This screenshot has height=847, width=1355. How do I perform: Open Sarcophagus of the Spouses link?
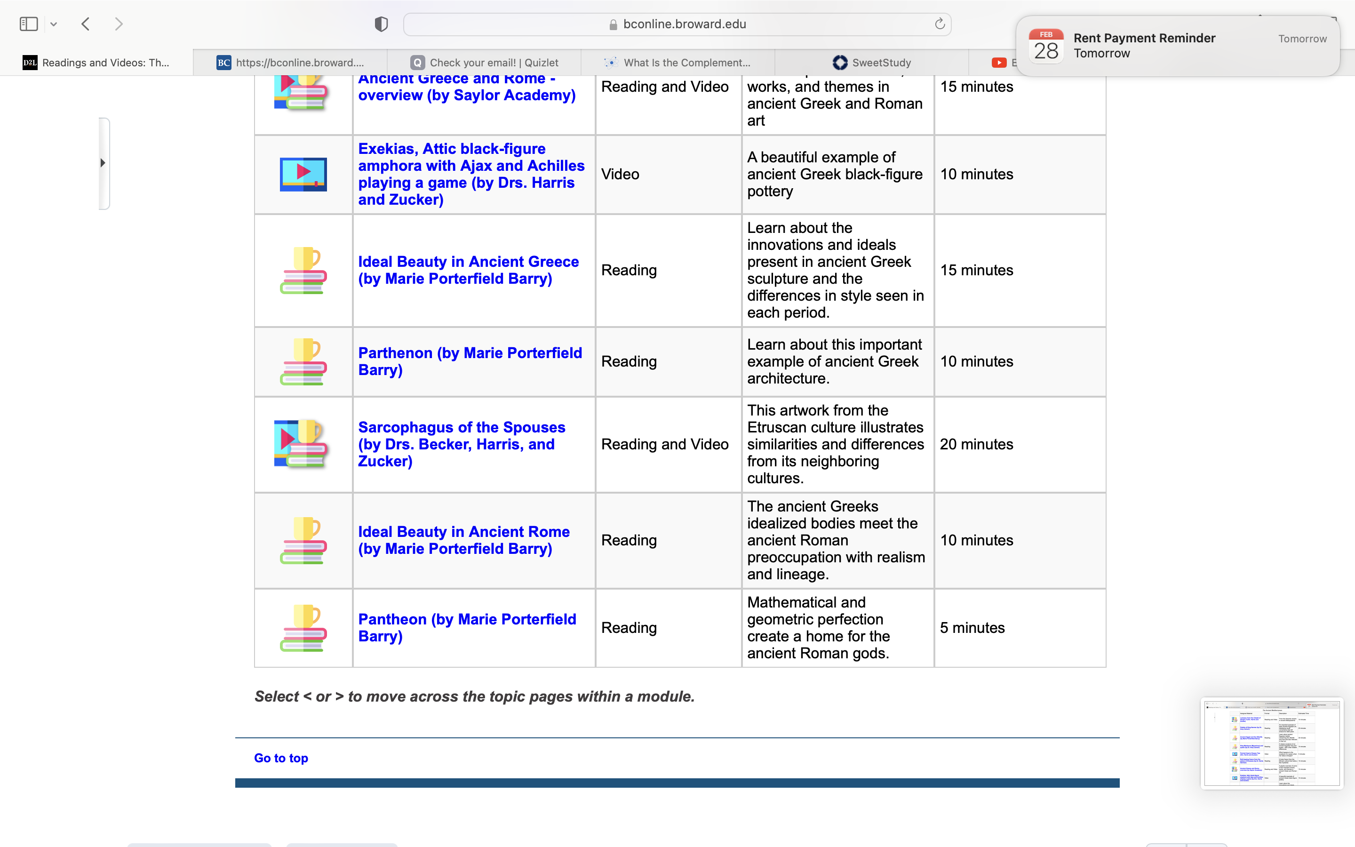click(462, 444)
